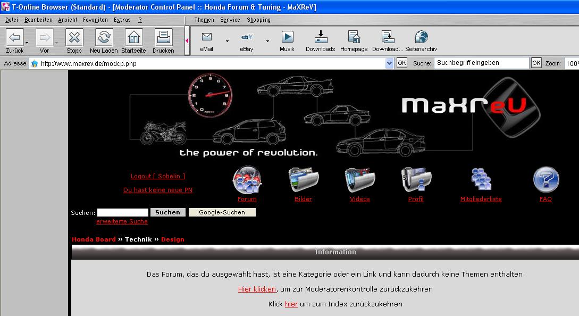
Task: Click the Google-Suchen button
Action: (222, 212)
